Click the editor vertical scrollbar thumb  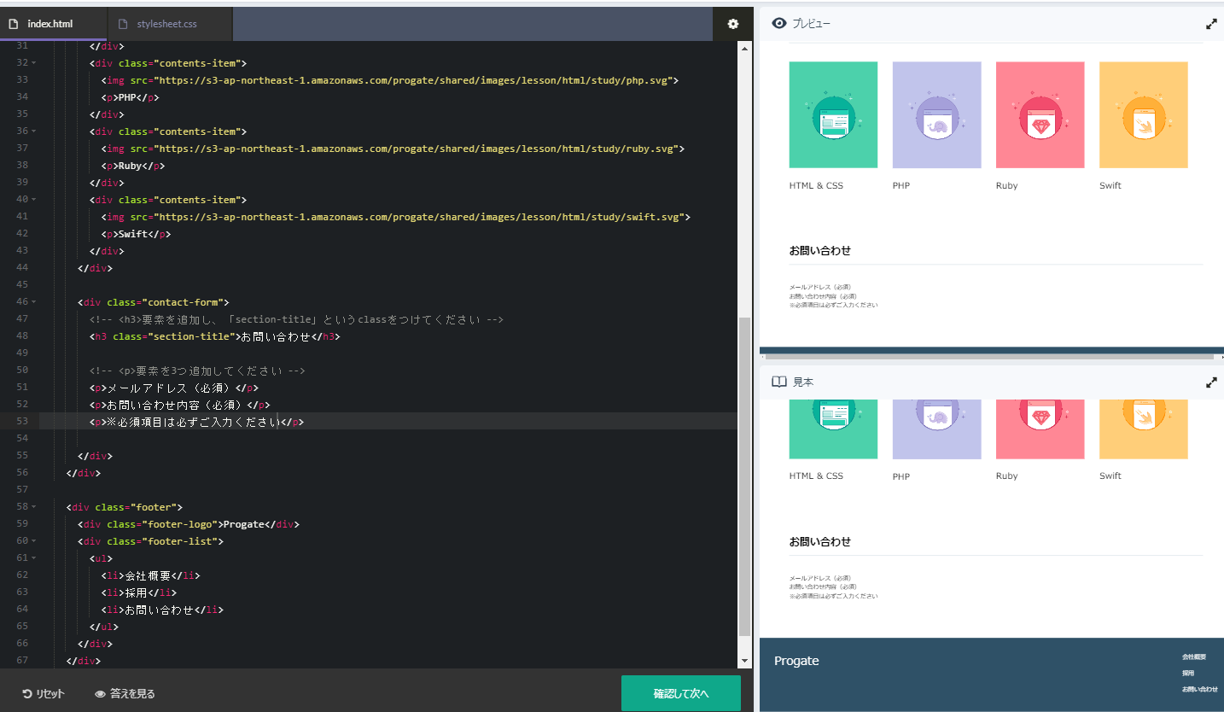point(745,476)
